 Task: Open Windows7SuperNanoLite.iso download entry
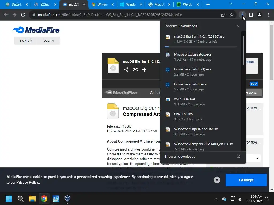201,132
